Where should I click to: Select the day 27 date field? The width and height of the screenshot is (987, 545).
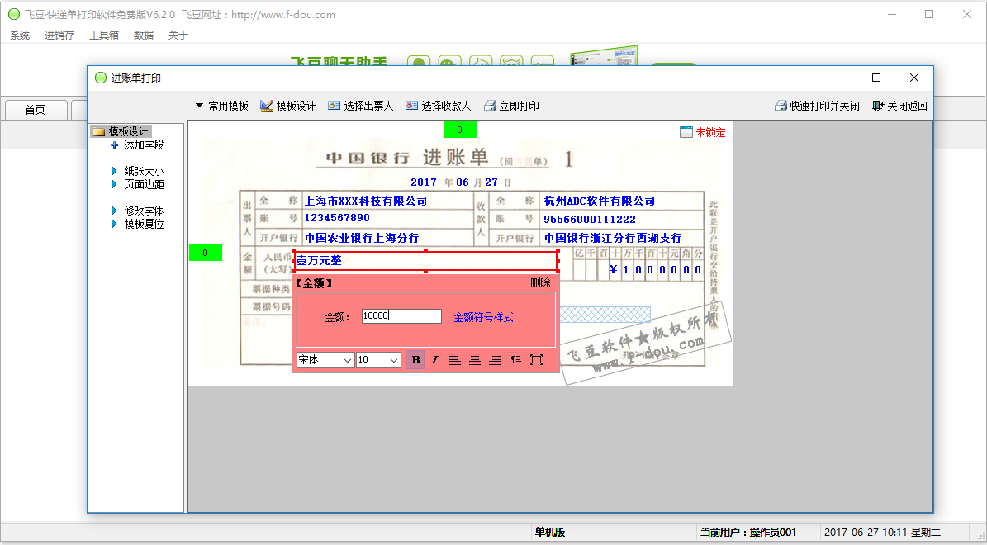pyautogui.click(x=491, y=182)
